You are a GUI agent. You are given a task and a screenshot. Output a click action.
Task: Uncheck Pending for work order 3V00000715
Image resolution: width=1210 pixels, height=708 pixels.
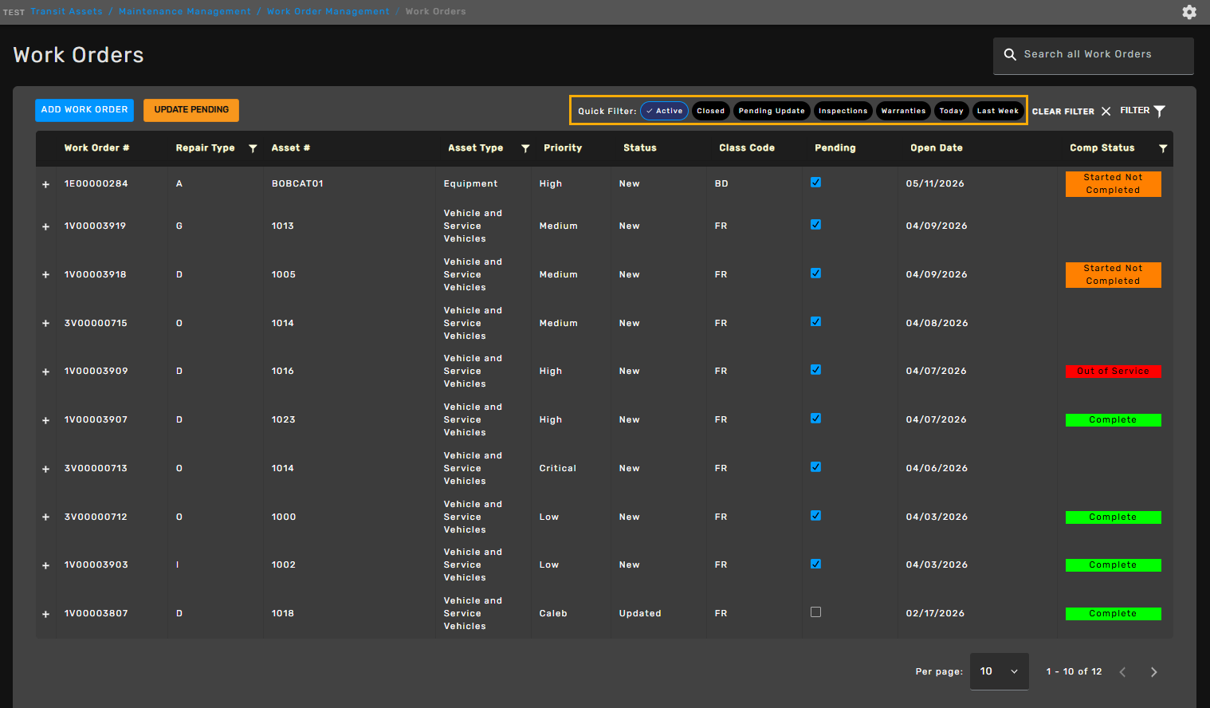pyautogui.click(x=815, y=322)
